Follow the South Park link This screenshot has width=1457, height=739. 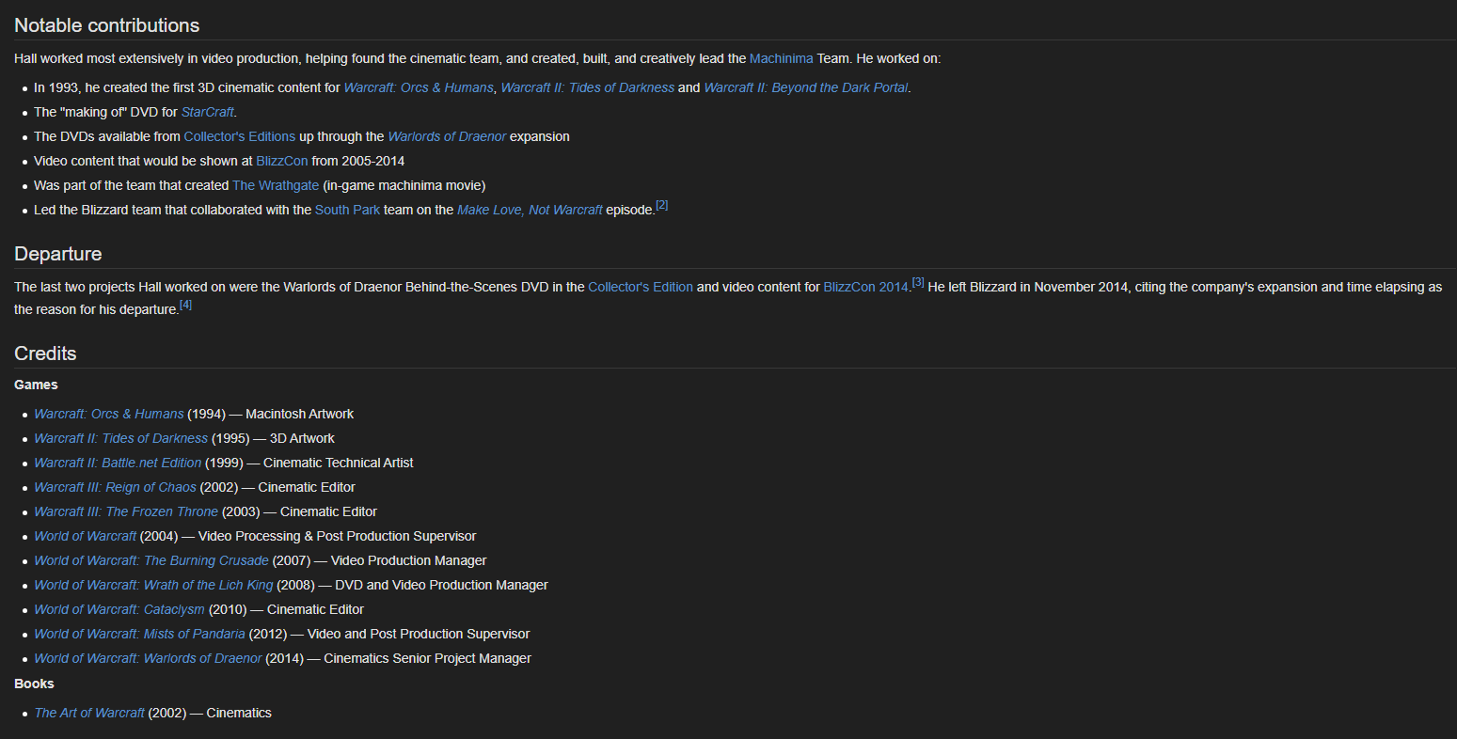point(347,210)
